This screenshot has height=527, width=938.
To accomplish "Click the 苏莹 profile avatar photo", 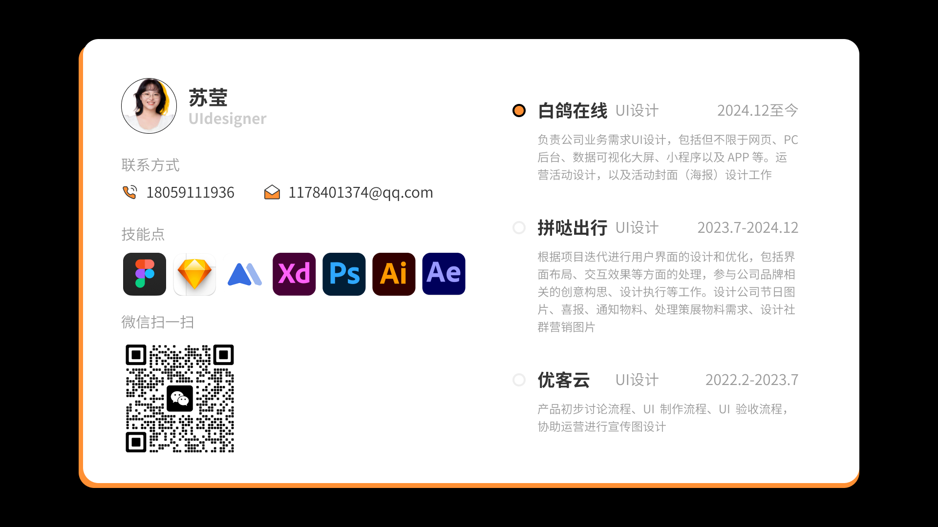I will [x=149, y=106].
